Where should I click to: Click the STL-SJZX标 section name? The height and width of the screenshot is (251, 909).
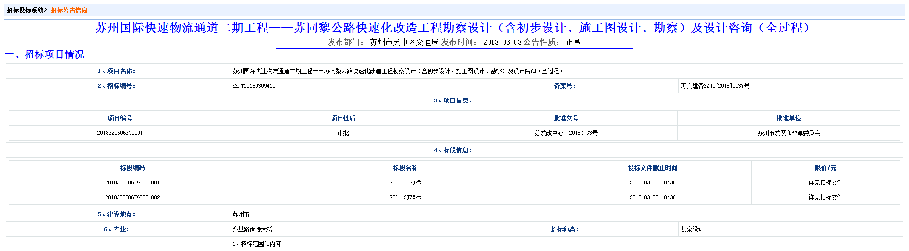point(405,197)
